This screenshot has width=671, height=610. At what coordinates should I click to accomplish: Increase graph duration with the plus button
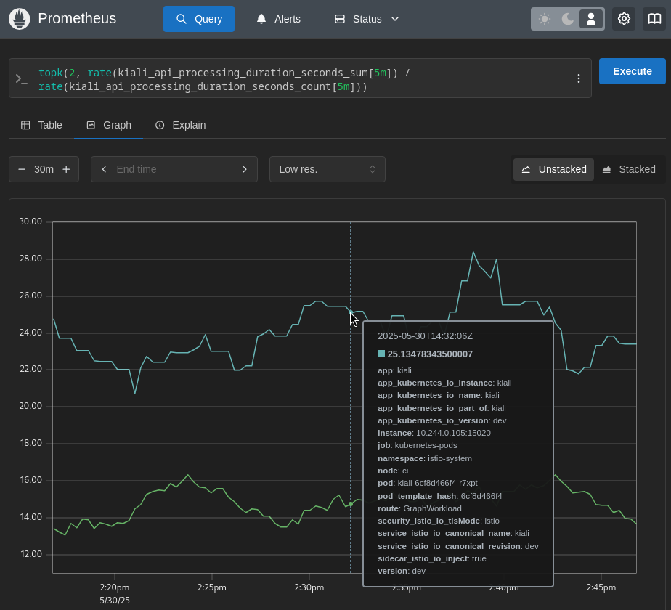pyautogui.click(x=65, y=168)
